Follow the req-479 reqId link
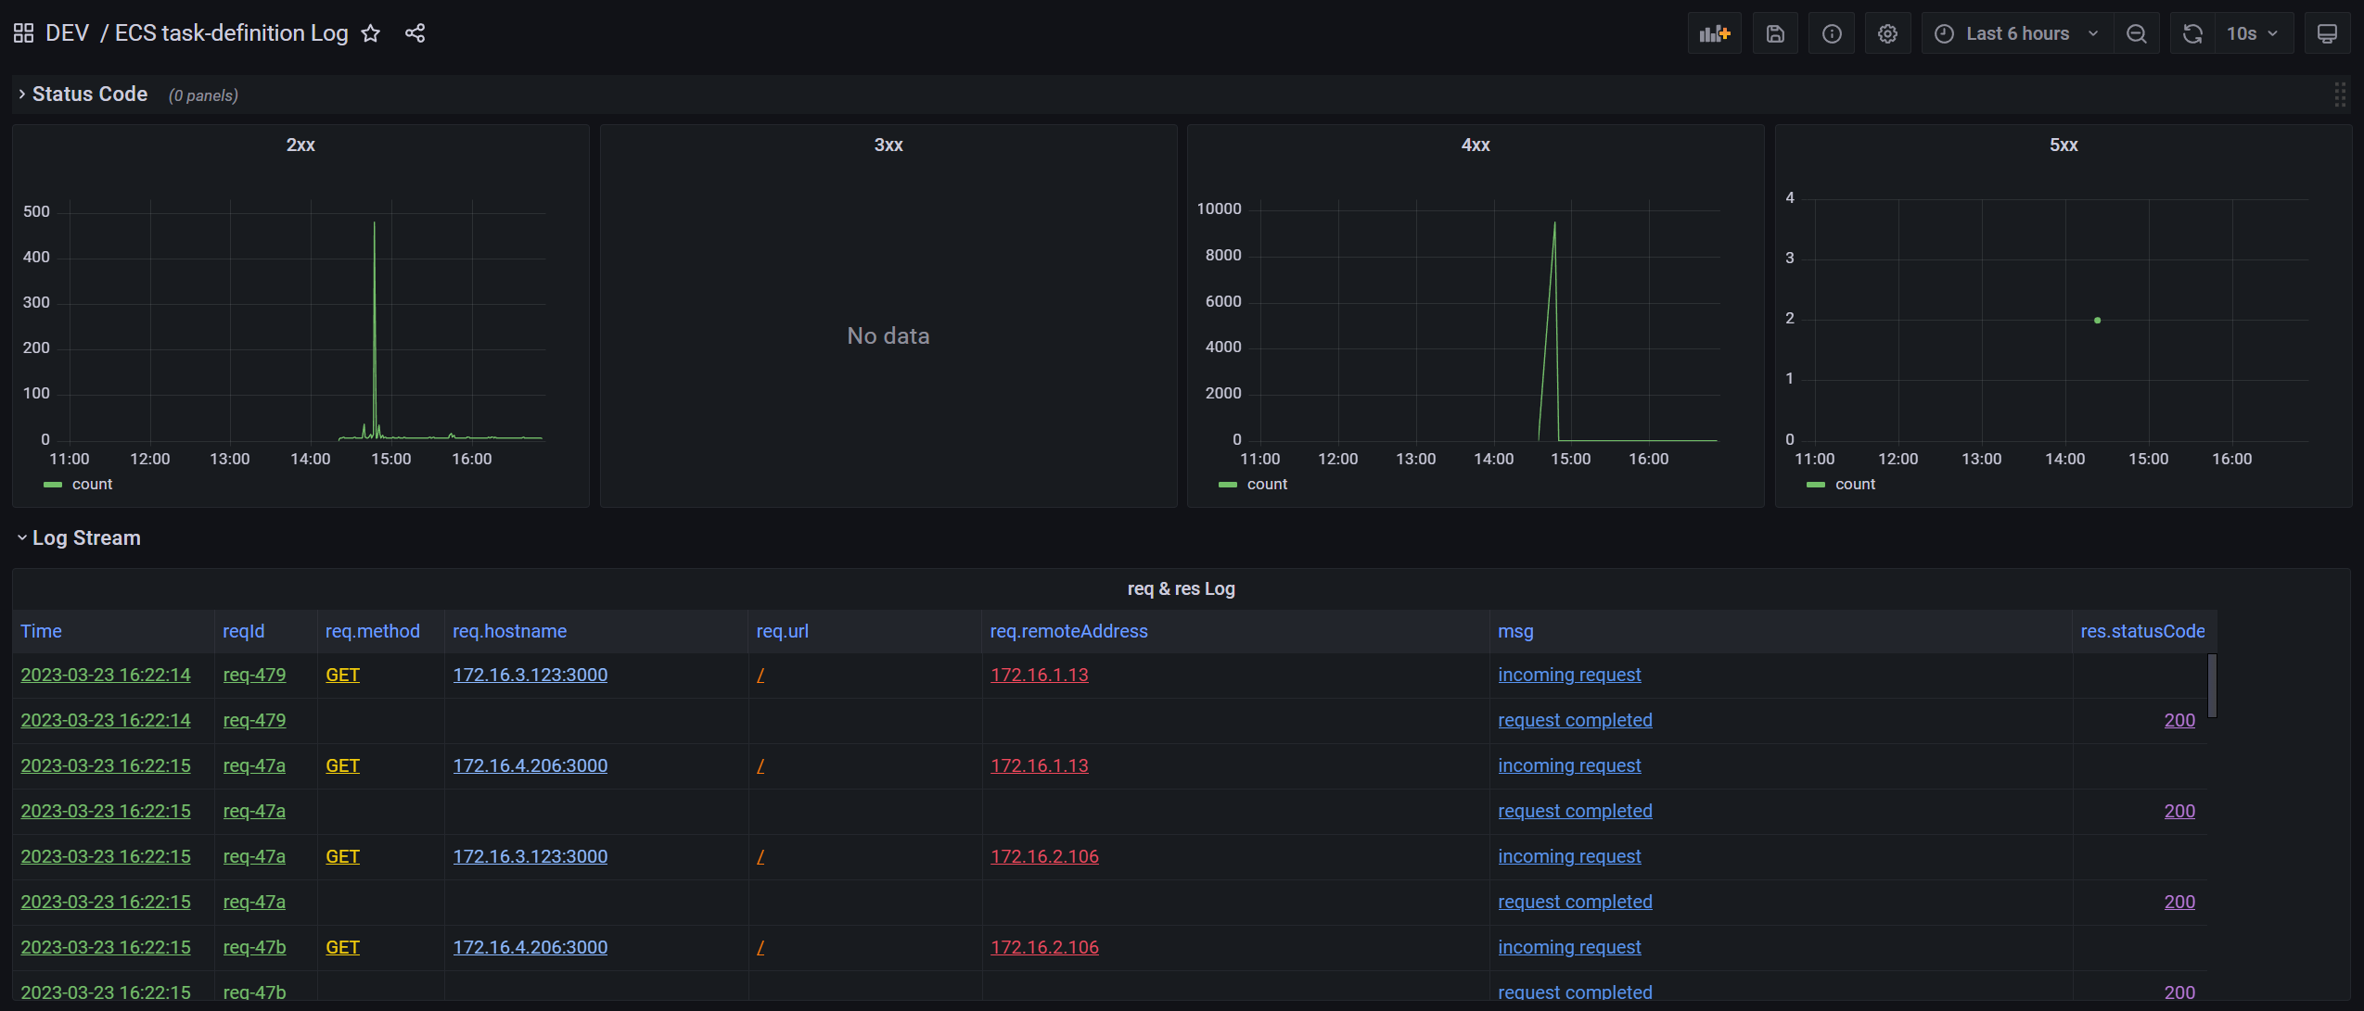The image size is (2364, 1011). tap(254, 675)
